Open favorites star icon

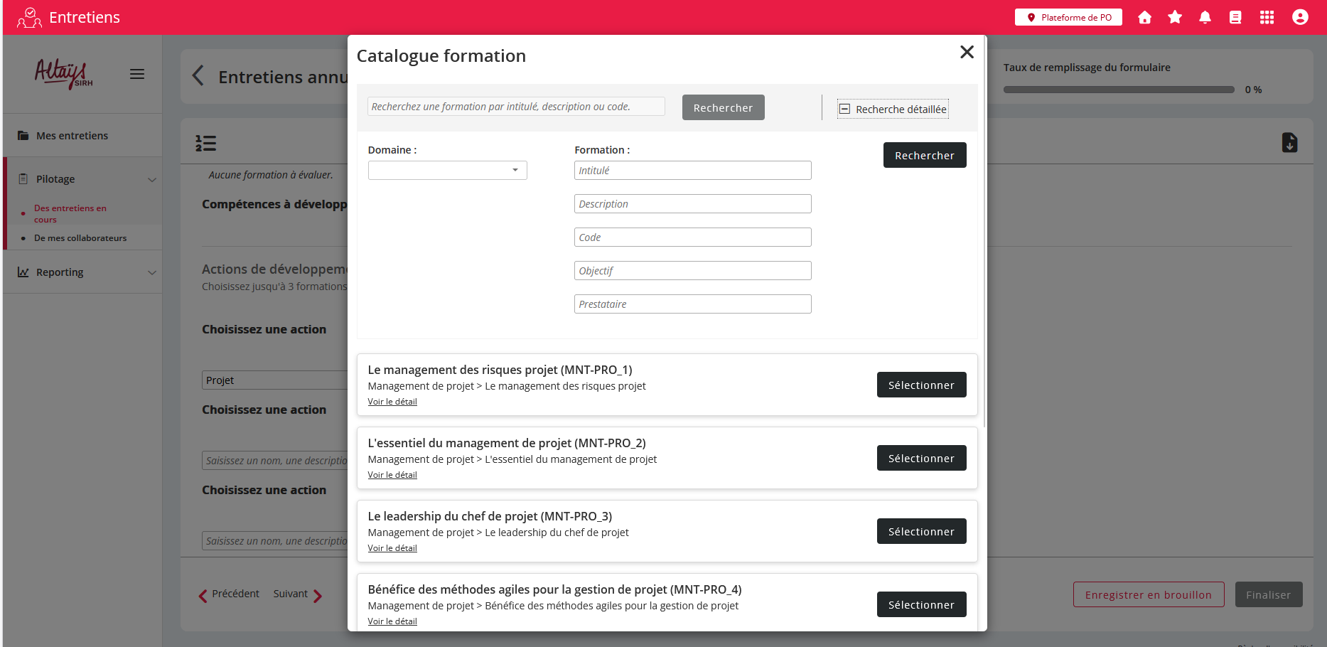pos(1175,18)
